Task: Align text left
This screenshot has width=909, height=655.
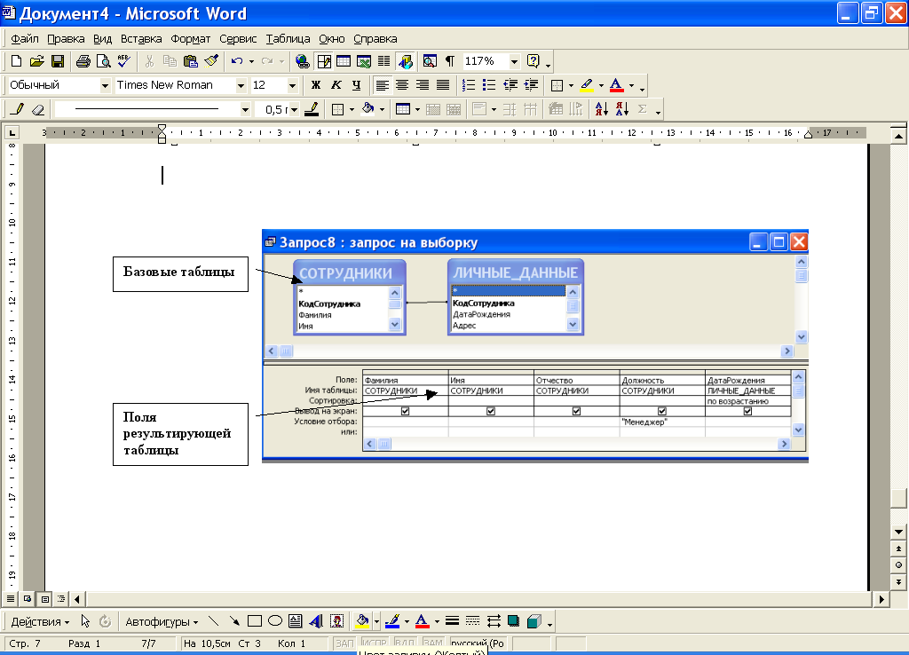Action: point(382,85)
